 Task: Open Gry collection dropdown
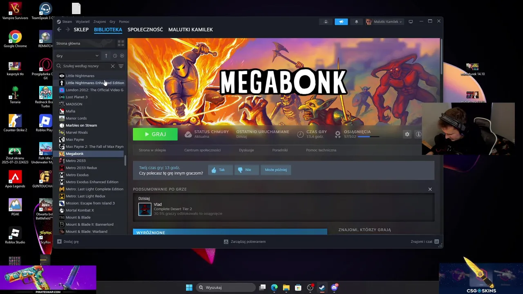[x=78, y=56]
